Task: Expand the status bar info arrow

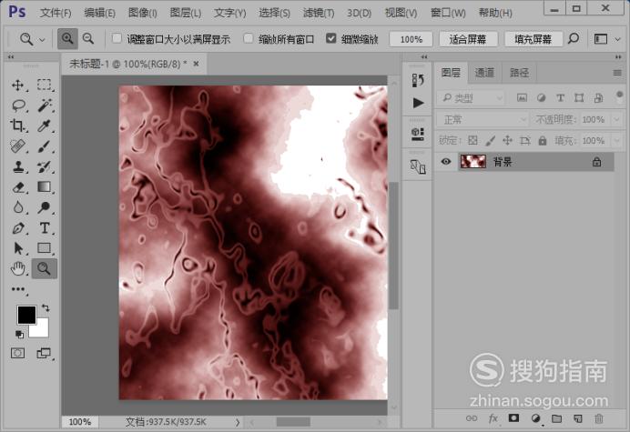Action: pos(238,422)
